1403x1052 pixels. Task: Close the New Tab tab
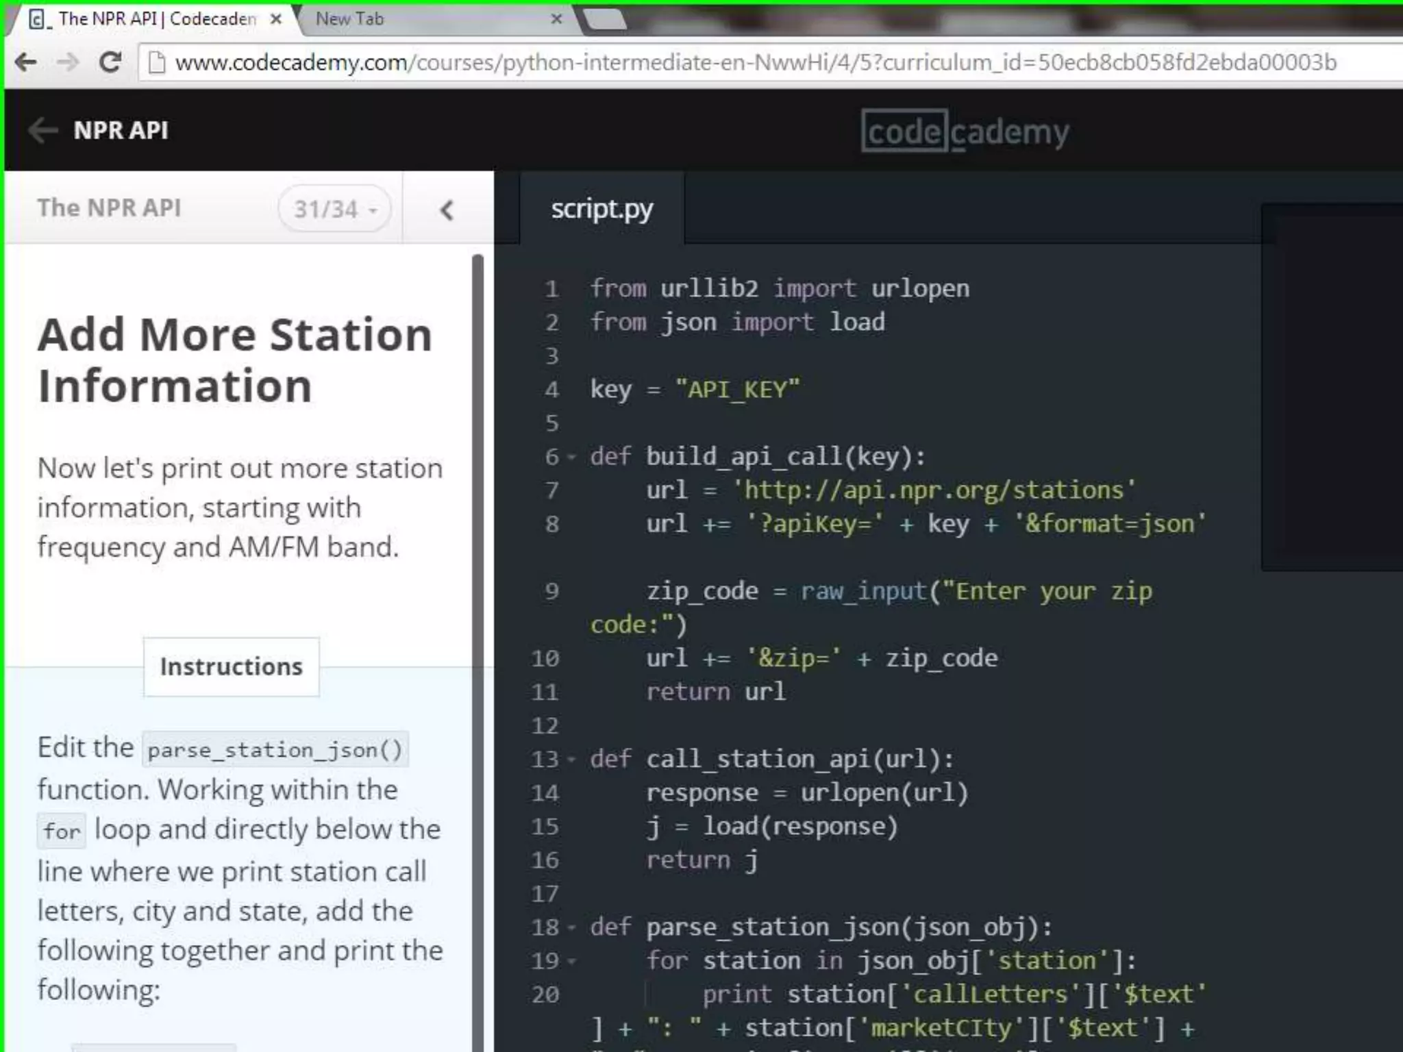coord(557,18)
